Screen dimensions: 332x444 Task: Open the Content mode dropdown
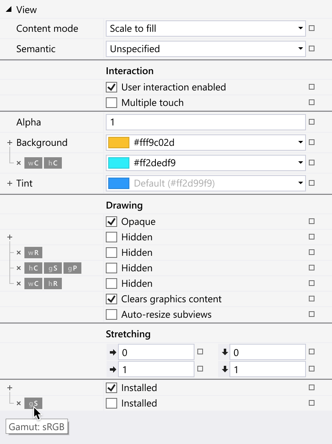click(300, 29)
